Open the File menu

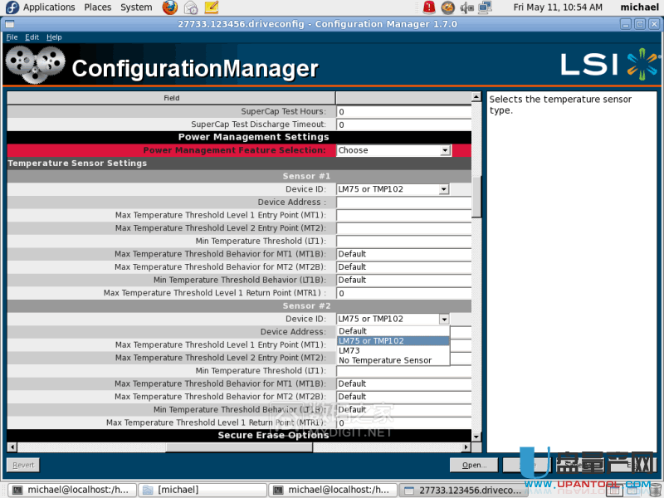pos(12,37)
